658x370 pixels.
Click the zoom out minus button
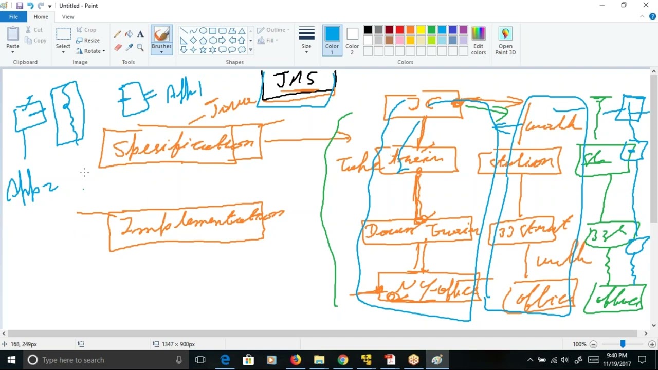coord(593,344)
